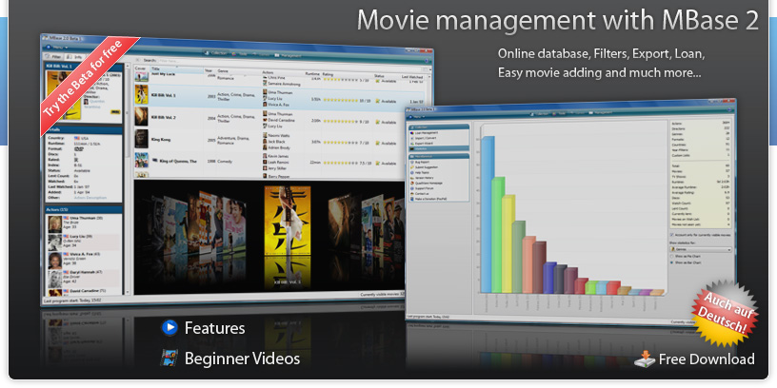Sort the list by the Title column

point(176,68)
